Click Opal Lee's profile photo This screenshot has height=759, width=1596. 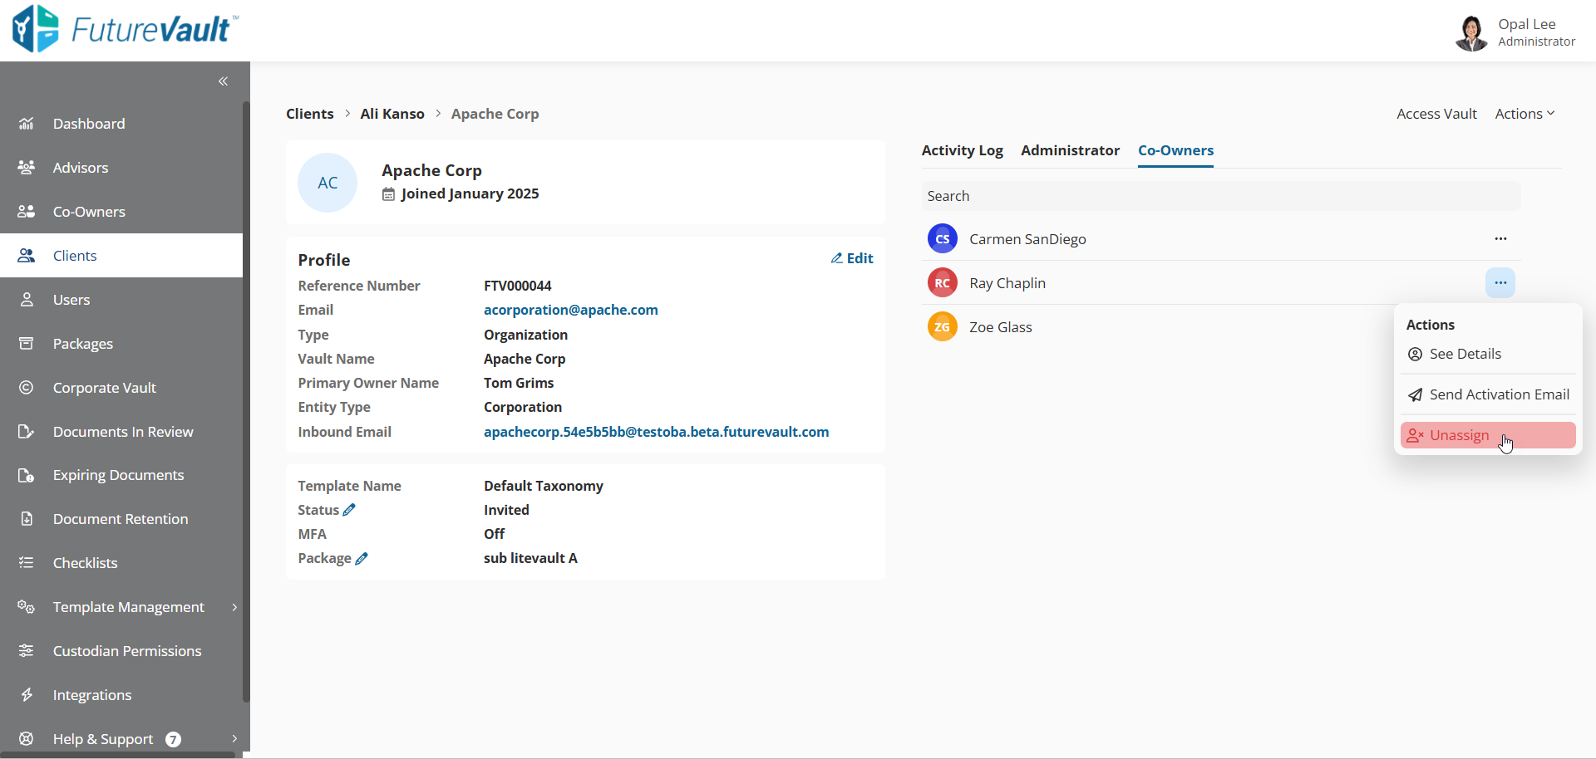tap(1472, 33)
